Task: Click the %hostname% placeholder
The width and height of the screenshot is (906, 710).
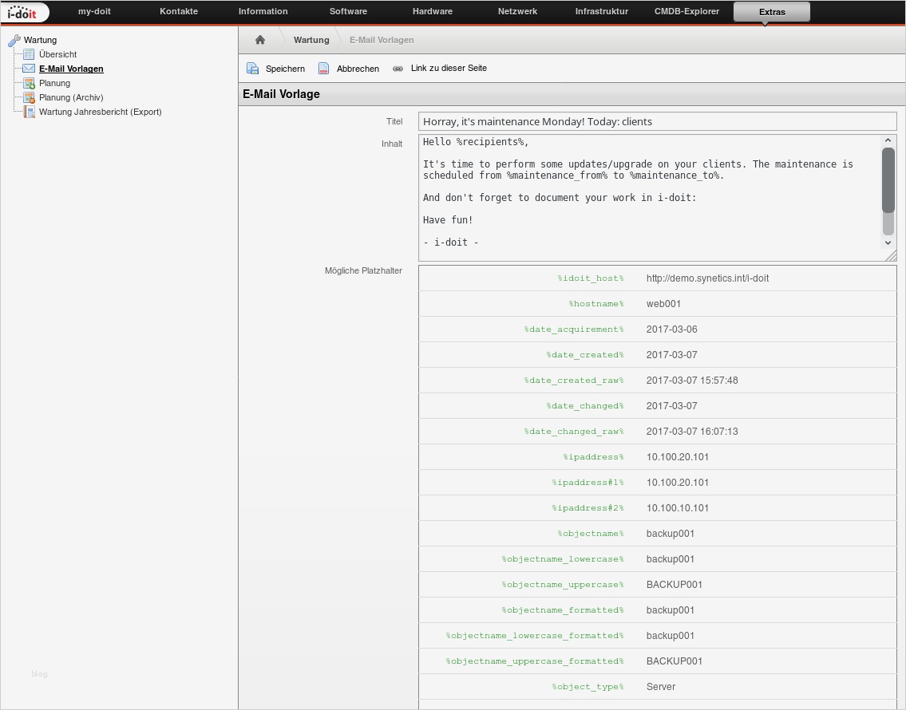Action: 596,304
